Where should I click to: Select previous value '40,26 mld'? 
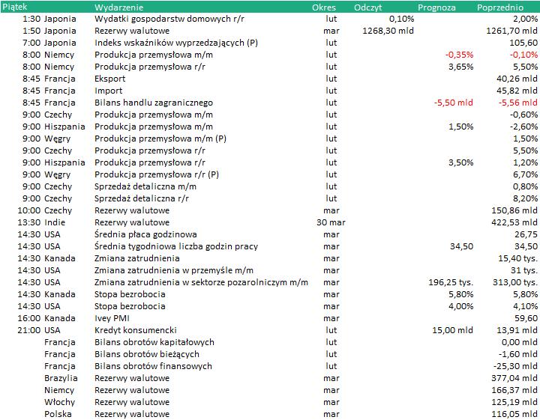pos(517,79)
